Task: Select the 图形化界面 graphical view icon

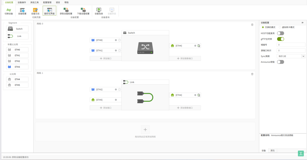Action: (x=49, y=11)
